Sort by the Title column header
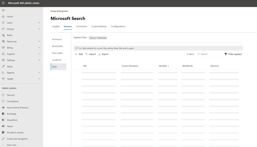The width and height of the screenshot is (257, 147). click(85, 66)
